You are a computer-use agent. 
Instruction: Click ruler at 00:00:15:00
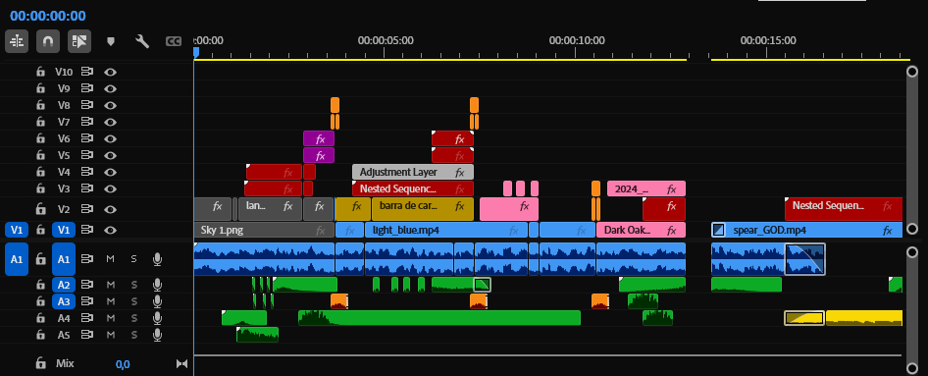tap(768, 41)
